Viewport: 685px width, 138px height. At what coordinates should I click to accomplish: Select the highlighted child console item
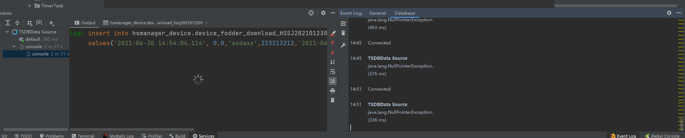pyautogui.click(x=36, y=54)
